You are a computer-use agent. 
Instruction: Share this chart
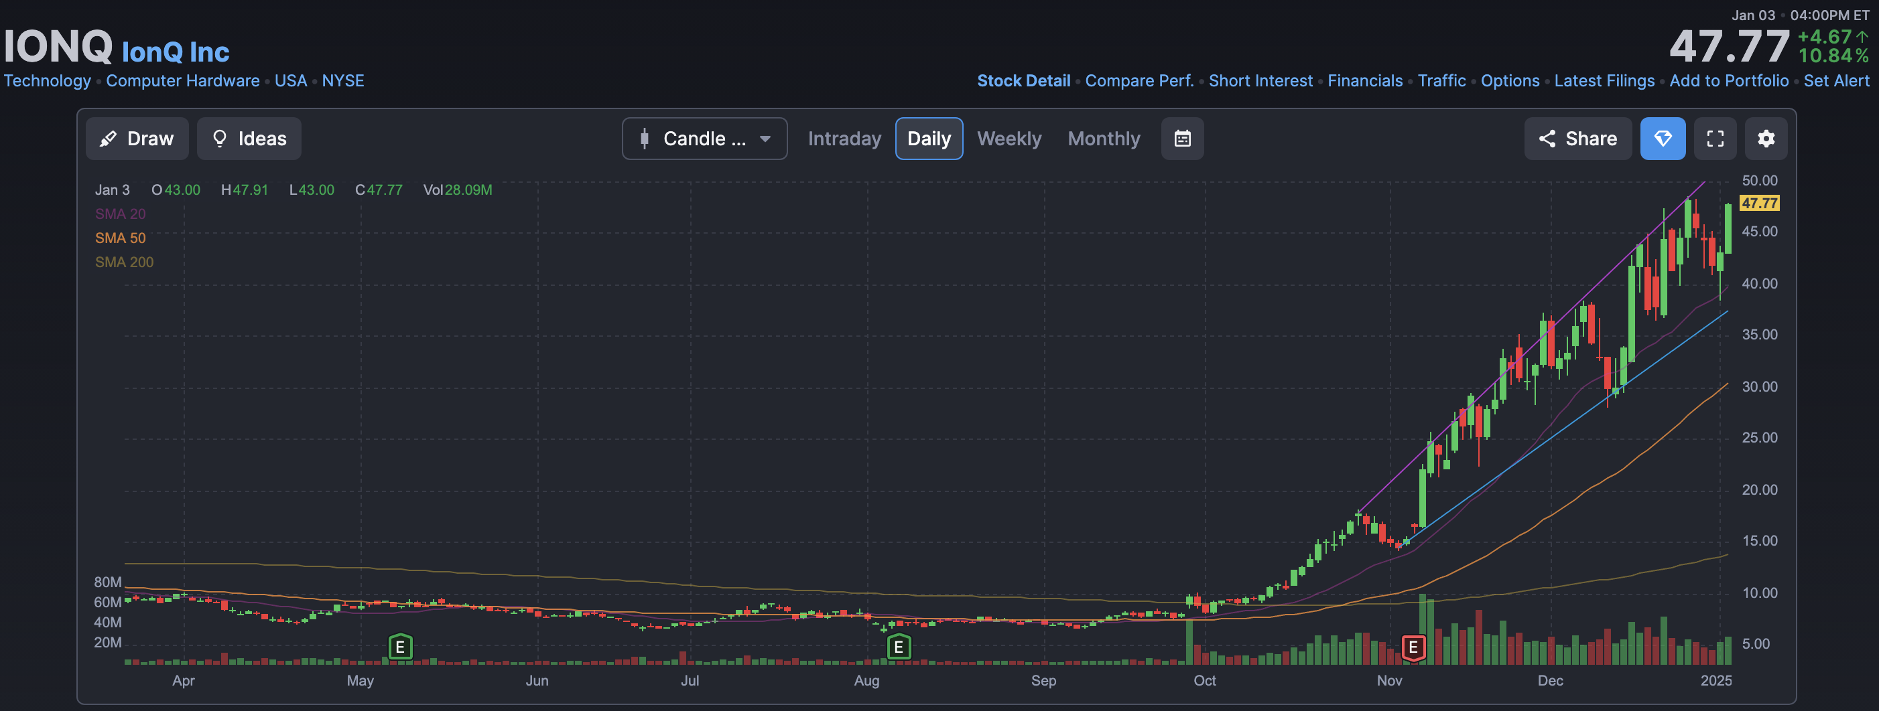click(1577, 139)
